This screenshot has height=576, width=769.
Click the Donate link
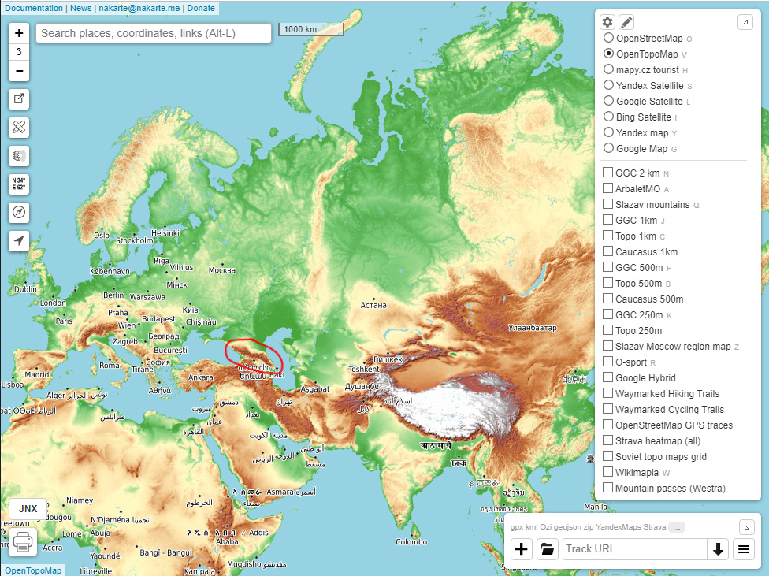(x=201, y=8)
